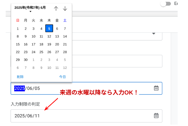Pick June 27 in the calendar
This screenshot has height=126, width=188.
click(x=57, y=52)
